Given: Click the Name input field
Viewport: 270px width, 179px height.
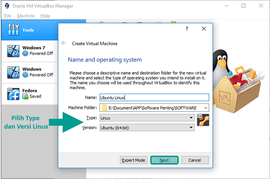Looking at the screenshot, I should pos(154,97).
